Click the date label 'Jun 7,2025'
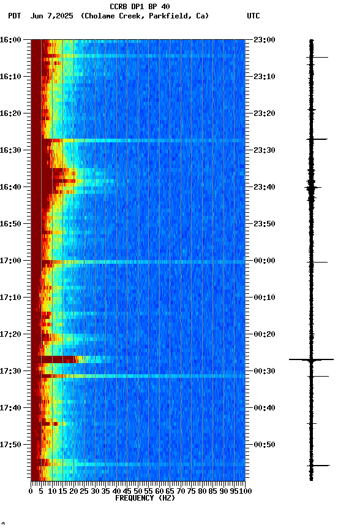The image size is (338, 530). point(51,16)
